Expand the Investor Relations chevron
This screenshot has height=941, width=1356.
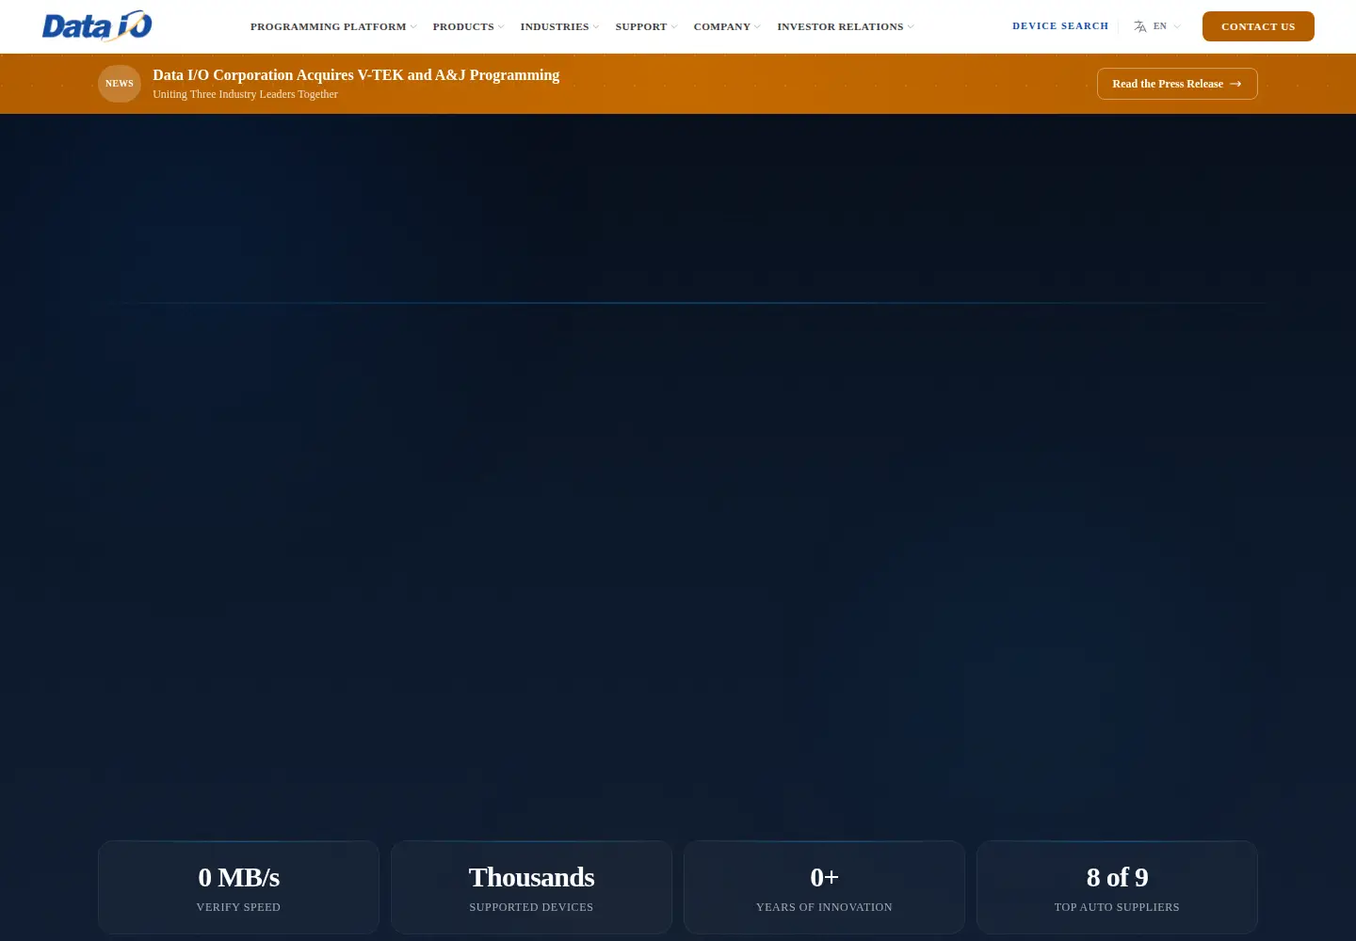911,26
